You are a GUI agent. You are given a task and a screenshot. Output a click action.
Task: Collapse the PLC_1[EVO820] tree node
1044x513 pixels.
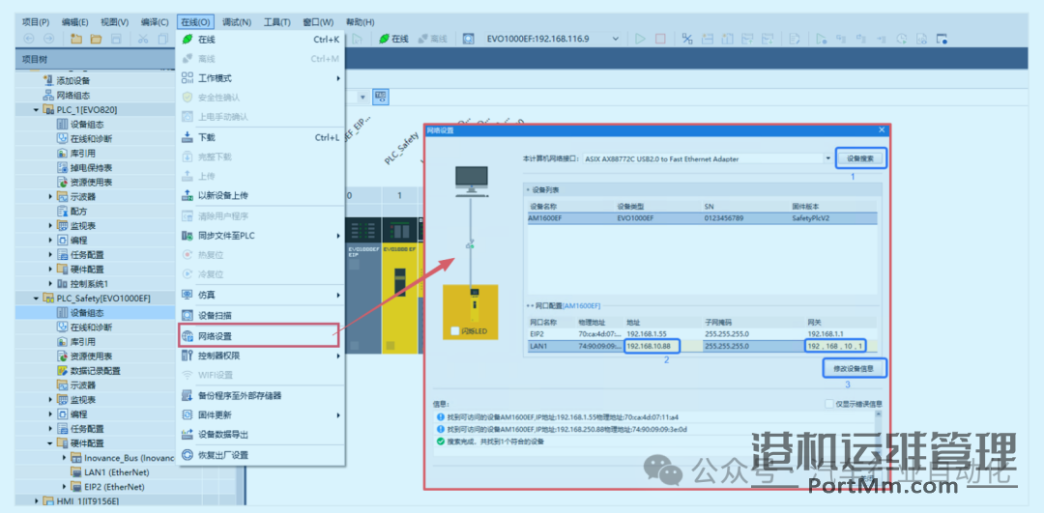point(36,109)
